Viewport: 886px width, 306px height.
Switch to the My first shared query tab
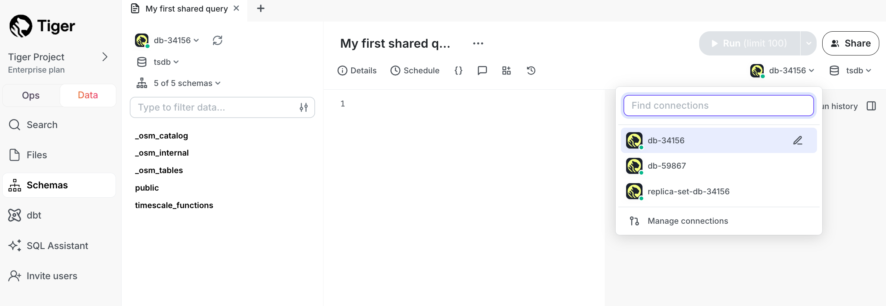186,8
